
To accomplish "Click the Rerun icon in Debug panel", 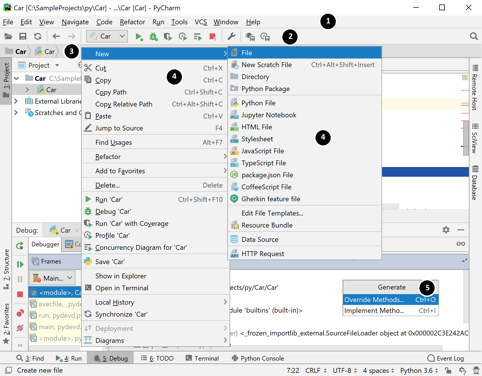I will coord(20,246).
